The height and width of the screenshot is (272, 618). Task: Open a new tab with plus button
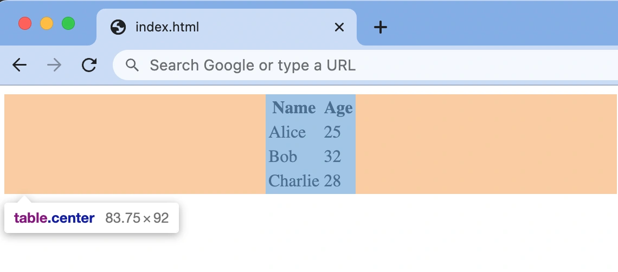coord(381,27)
